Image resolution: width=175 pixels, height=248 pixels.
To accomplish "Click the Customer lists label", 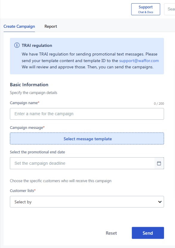I will tap(23, 191).
